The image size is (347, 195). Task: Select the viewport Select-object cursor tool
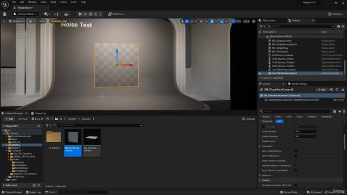click(x=182, y=21)
